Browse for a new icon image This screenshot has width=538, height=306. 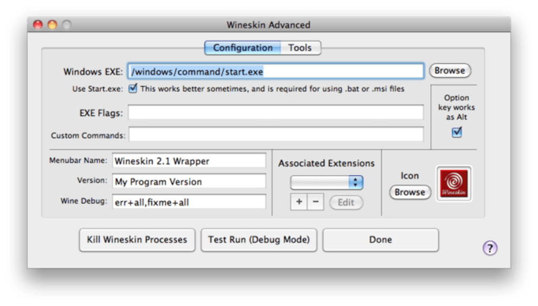(x=410, y=192)
